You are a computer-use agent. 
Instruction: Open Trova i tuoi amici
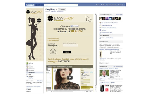111,5
